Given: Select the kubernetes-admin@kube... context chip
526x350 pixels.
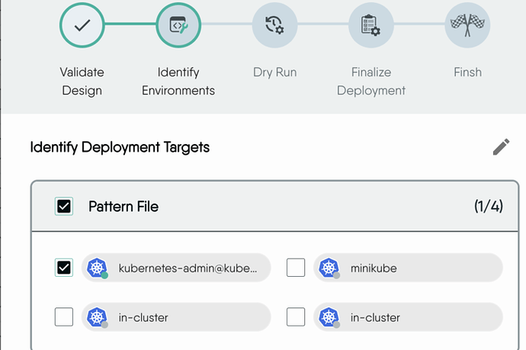Looking at the screenshot, I should [176, 268].
